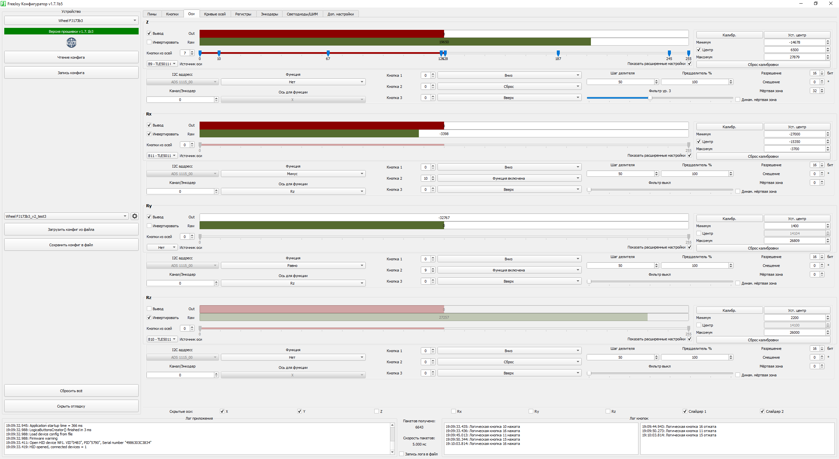Click the Z axis slider marker labeled 187

pyautogui.click(x=558, y=53)
